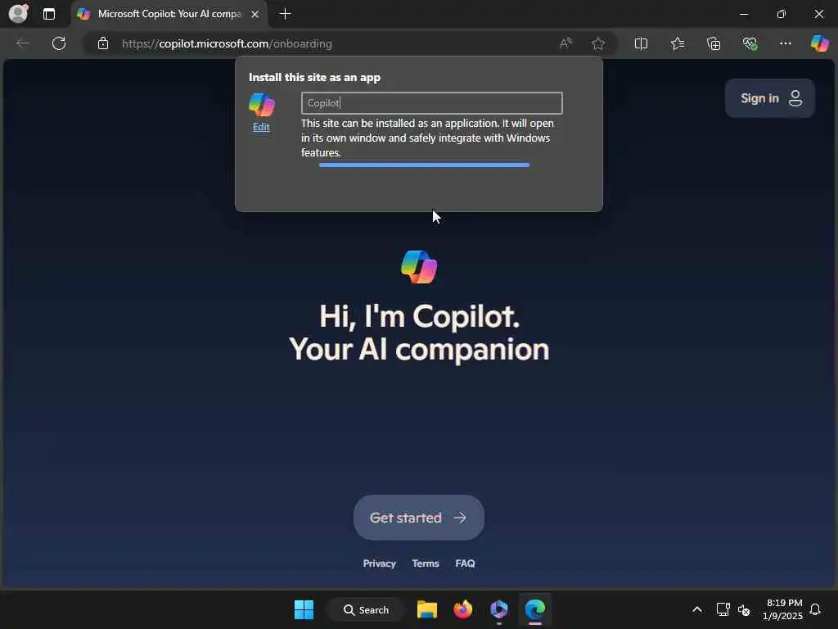View site information lock icon
The width and height of the screenshot is (838, 629).
point(103,43)
